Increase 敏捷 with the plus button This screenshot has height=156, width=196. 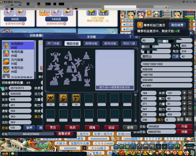click(x=184, y=114)
